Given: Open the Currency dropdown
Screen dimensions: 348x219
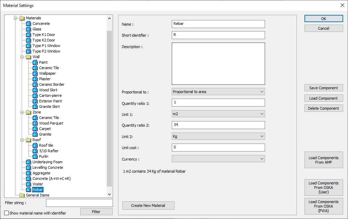Looking at the screenshot, I should click(218, 159).
